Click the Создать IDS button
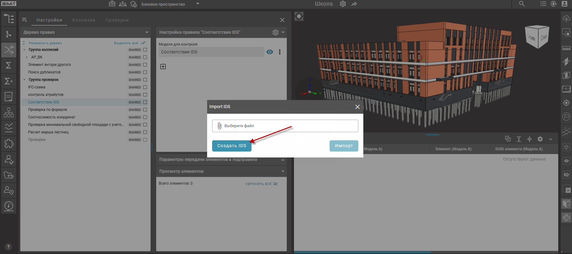Image resolution: width=572 pixels, height=254 pixels. [x=232, y=146]
